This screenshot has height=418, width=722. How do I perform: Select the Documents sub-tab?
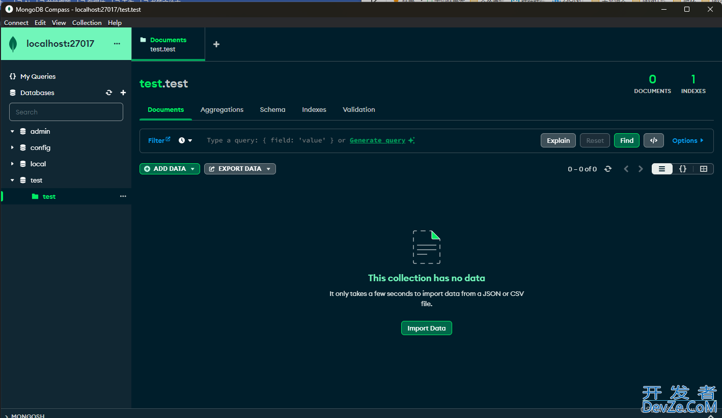166,109
